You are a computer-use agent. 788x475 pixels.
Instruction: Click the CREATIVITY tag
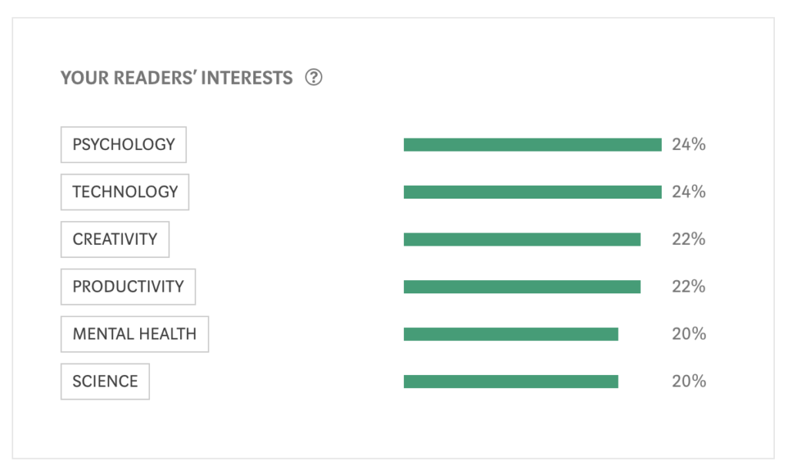coord(115,239)
